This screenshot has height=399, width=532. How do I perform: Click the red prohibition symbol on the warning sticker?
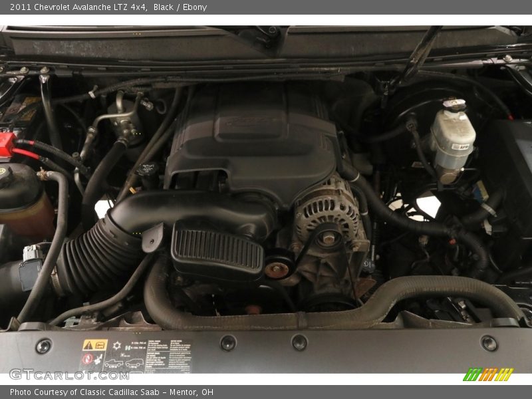tap(87, 360)
